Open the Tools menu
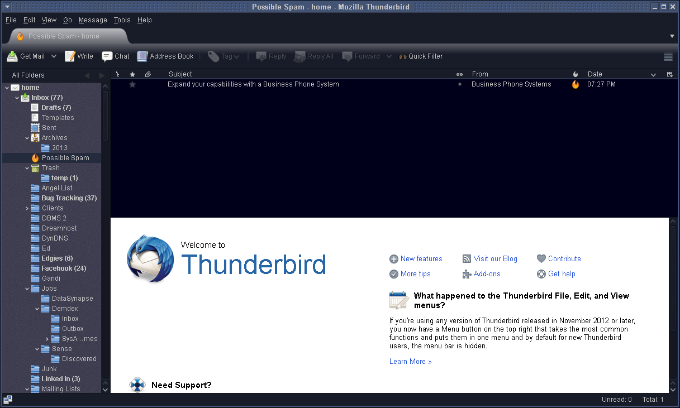The height and width of the screenshot is (408, 680). coord(122,20)
